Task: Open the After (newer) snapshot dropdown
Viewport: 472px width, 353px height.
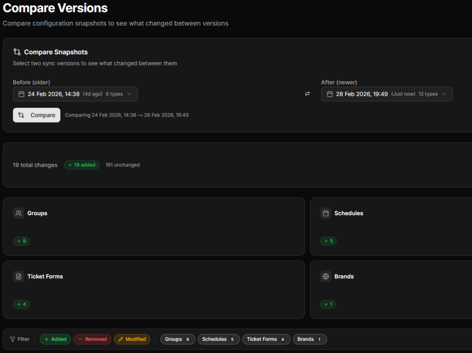Action: point(387,94)
